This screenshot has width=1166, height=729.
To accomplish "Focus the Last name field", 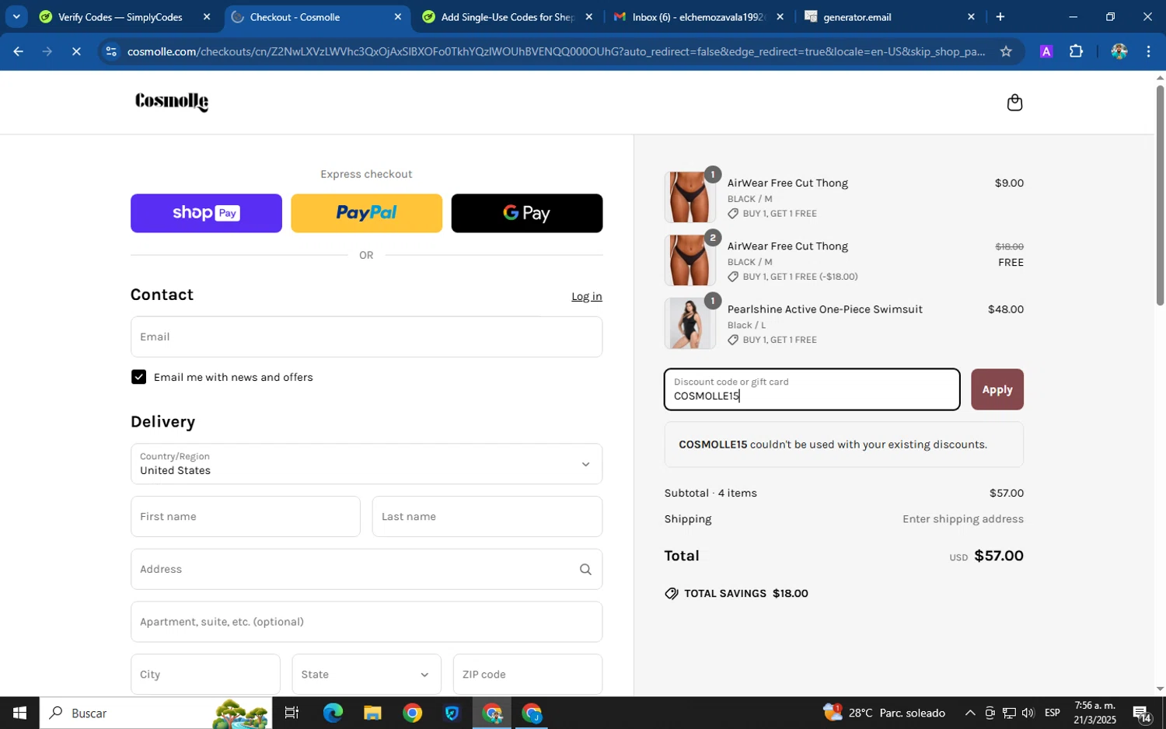I will (487, 517).
